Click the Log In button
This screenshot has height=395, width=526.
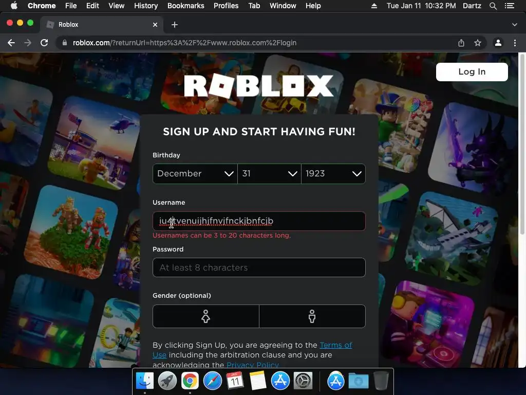point(472,71)
